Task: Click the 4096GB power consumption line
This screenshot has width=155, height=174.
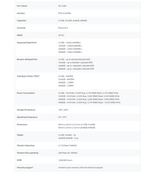Action: pyautogui.click(x=89, y=102)
